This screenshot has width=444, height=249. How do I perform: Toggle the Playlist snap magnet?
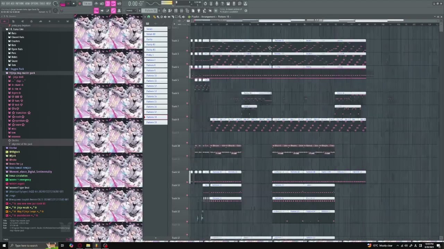[x=149, y=17]
